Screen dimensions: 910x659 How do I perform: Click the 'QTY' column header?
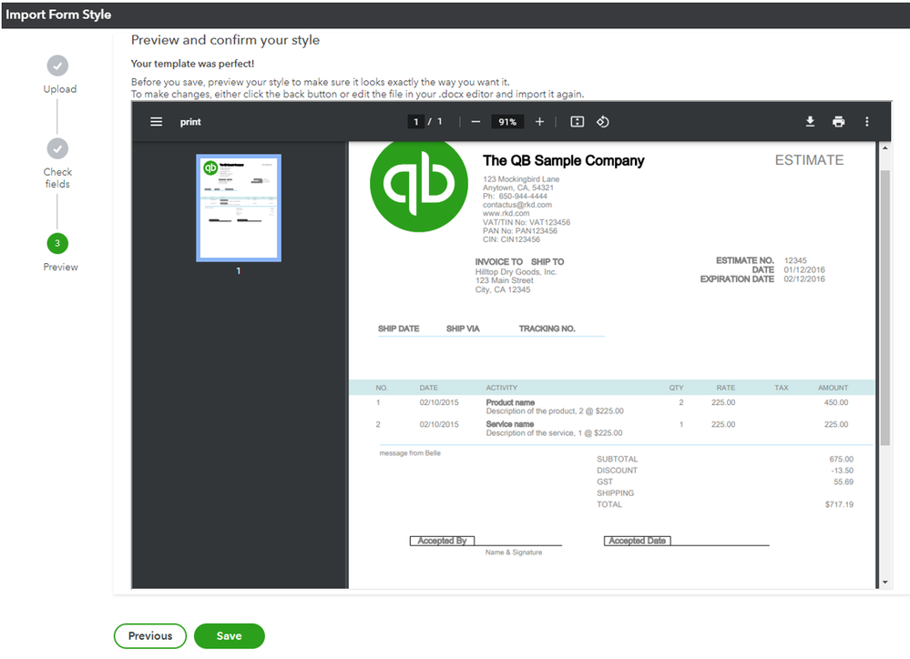click(x=676, y=388)
